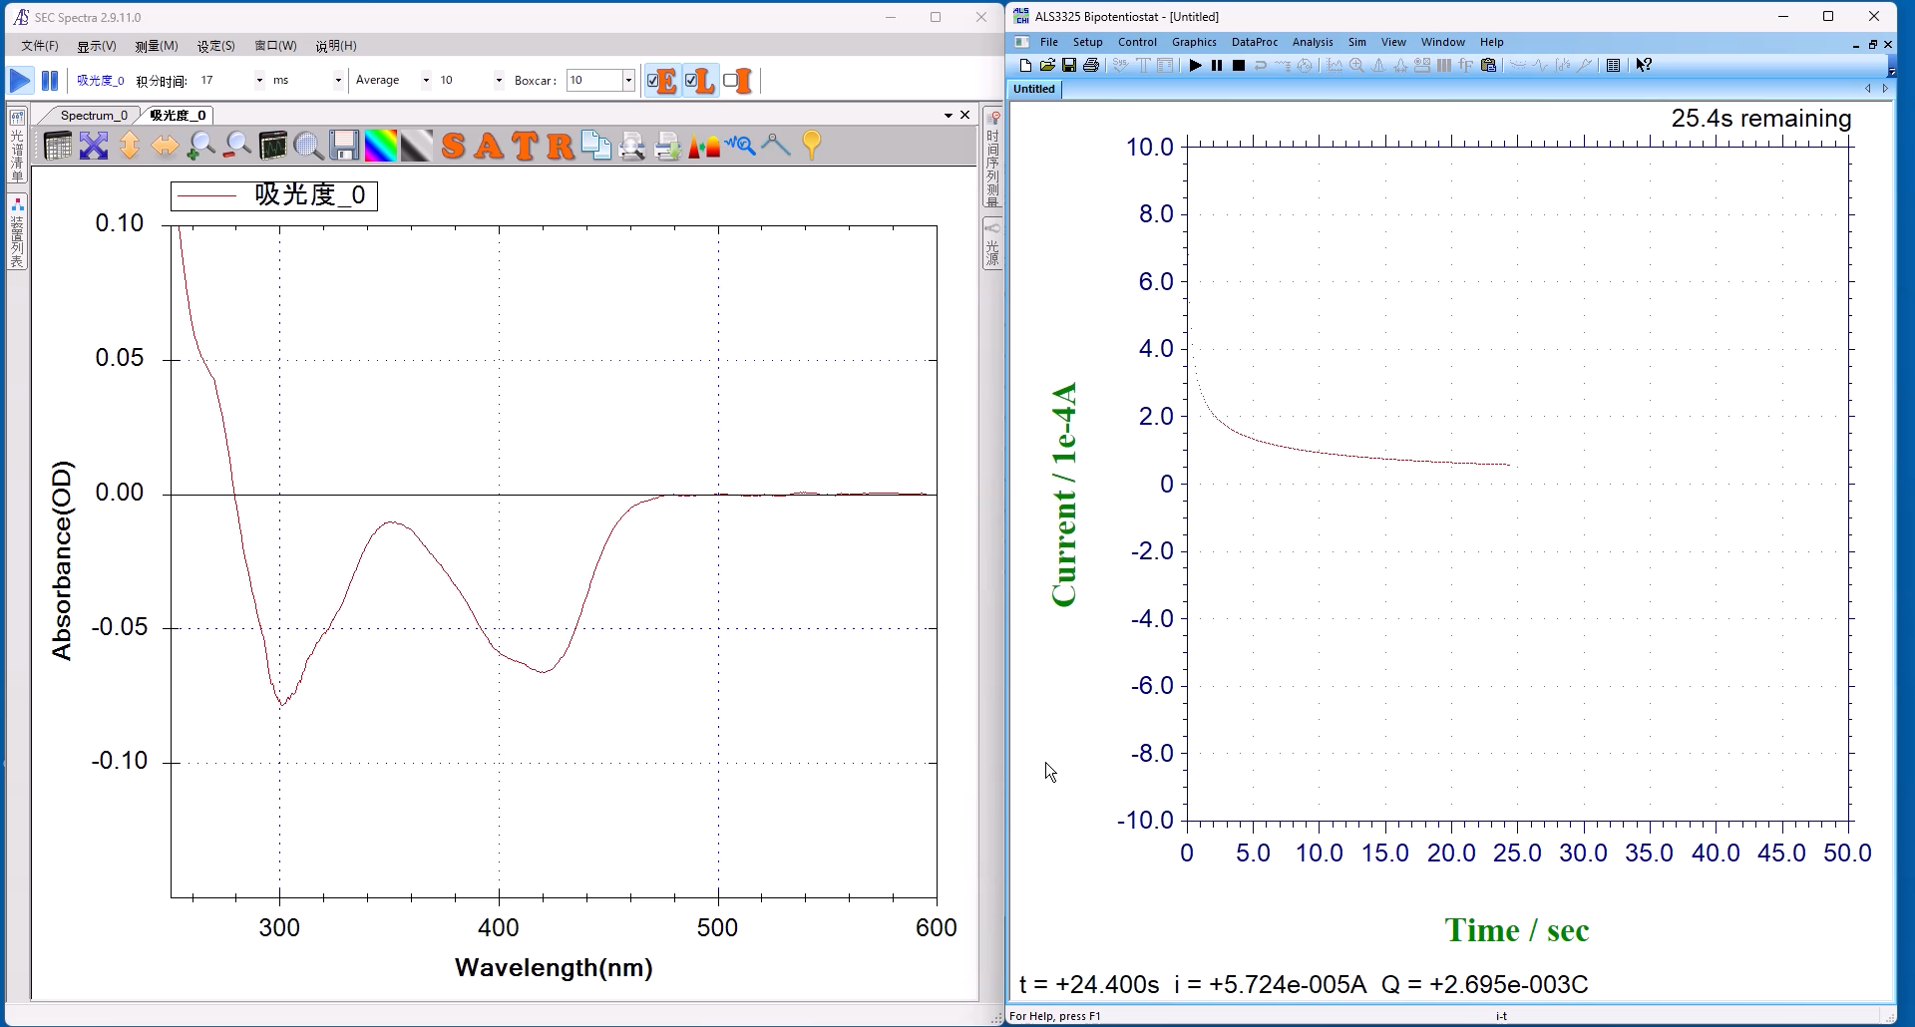
Task: Click clipboard paste icon in ALS3325
Action: tap(1488, 66)
